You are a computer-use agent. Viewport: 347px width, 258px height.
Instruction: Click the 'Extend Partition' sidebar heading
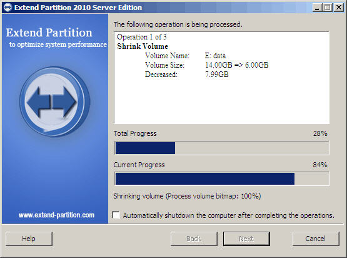point(49,33)
